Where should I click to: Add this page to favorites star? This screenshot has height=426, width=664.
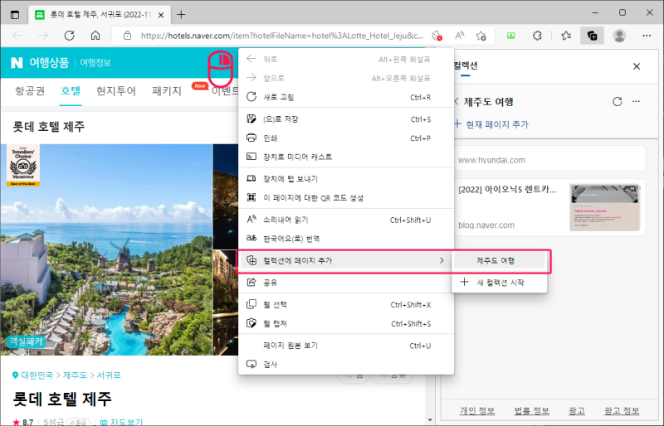[481, 36]
